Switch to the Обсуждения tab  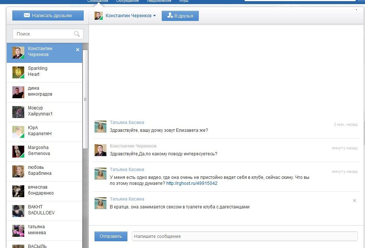[127, 1]
